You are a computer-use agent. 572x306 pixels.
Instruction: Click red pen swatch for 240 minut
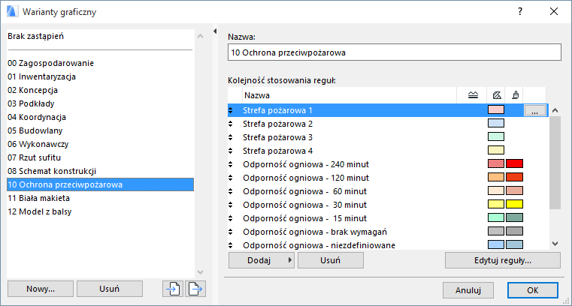[x=514, y=164]
